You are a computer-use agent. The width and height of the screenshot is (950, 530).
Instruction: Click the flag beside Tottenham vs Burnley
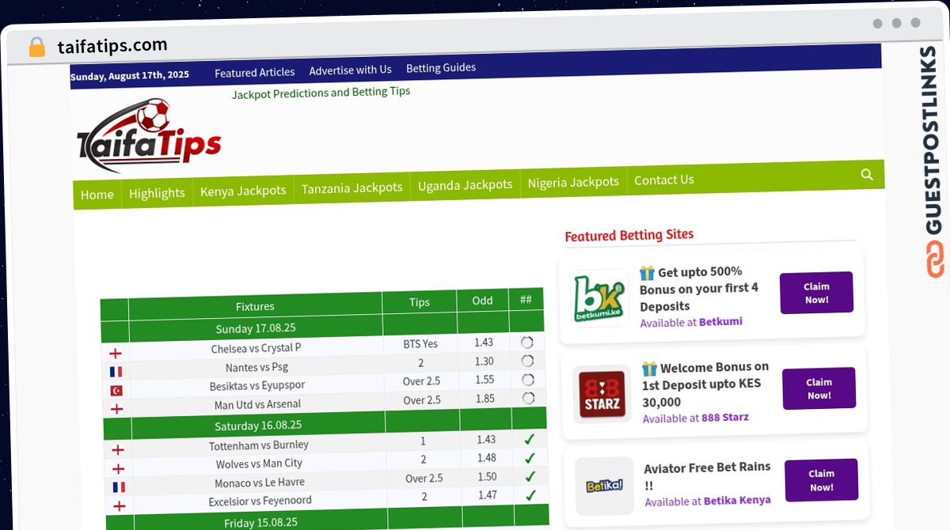pyautogui.click(x=118, y=450)
